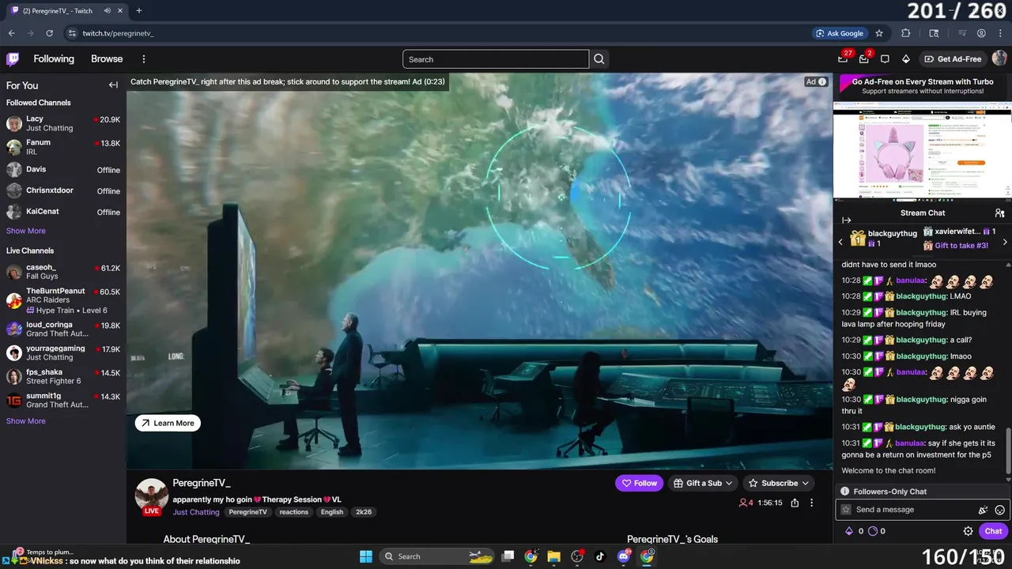Open Chrome three-dot menu

[x=1000, y=33]
